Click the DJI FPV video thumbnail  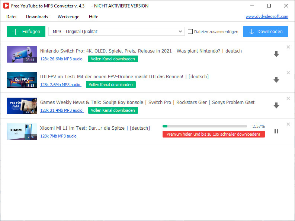(22, 80)
